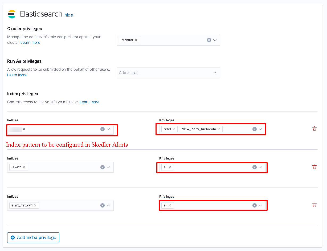Click the monitor privilege tag text
The height and width of the screenshot is (251, 327).
tap(127, 40)
